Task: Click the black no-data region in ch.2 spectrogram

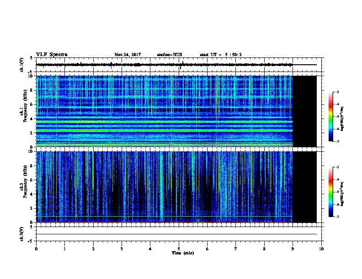Action: click(x=305, y=187)
